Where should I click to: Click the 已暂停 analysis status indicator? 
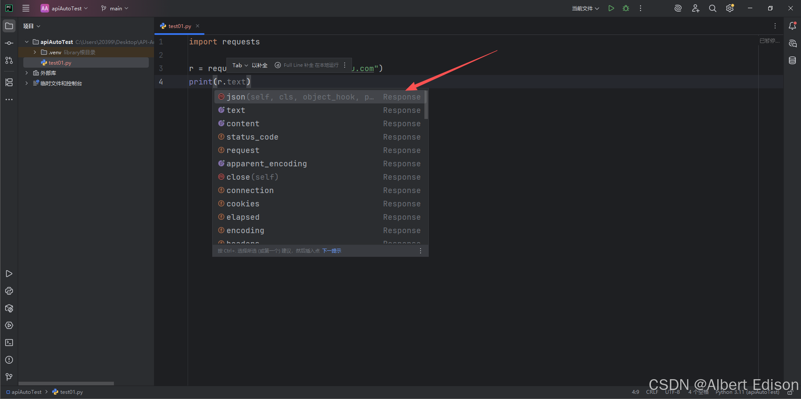tap(769, 41)
